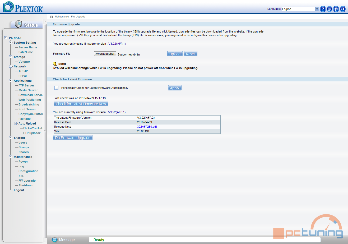Click the Status monitor icon
348x244 pixels.
coord(18,24)
